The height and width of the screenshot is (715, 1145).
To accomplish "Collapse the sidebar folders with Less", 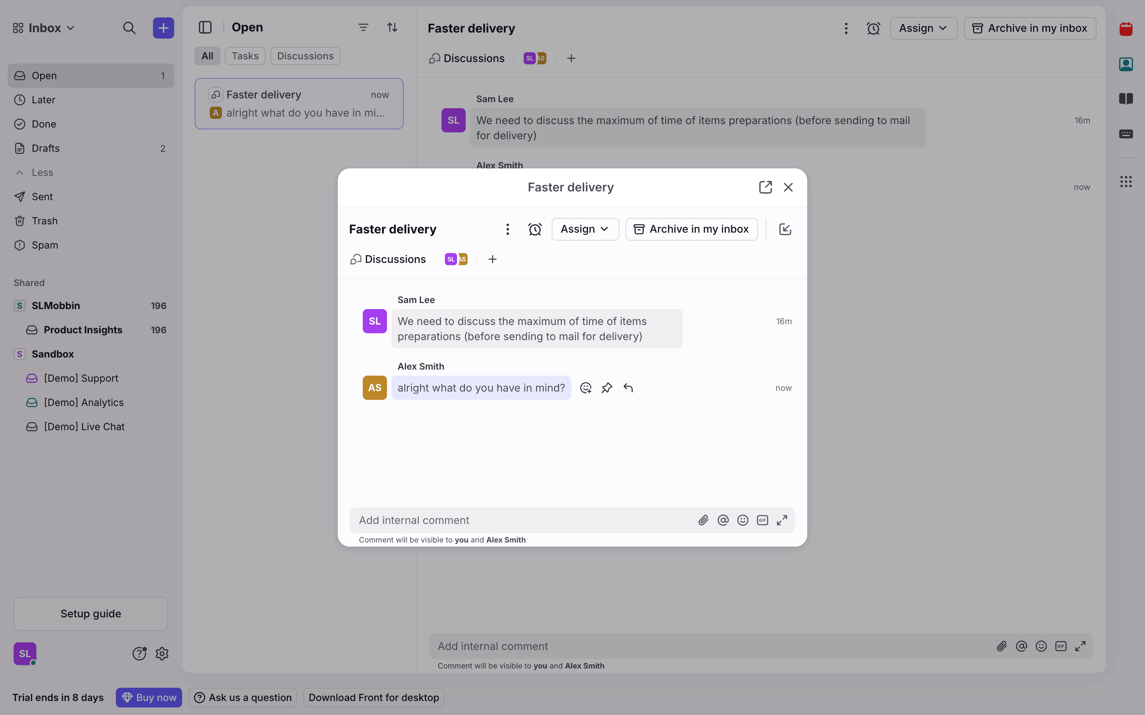I will point(42,173).
